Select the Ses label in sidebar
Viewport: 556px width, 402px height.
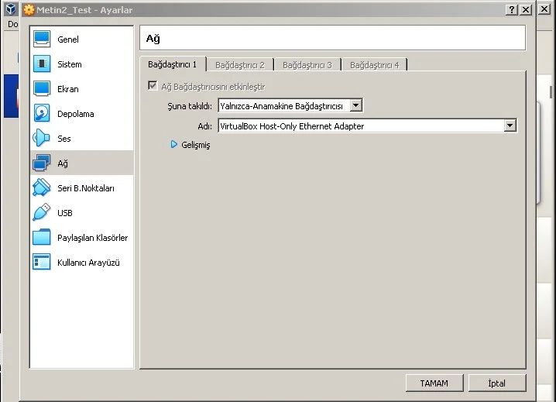64,139
